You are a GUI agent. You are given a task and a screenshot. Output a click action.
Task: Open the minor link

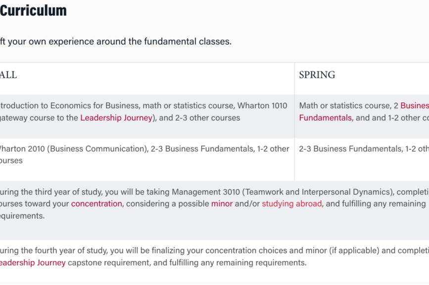tap(222, 204)
